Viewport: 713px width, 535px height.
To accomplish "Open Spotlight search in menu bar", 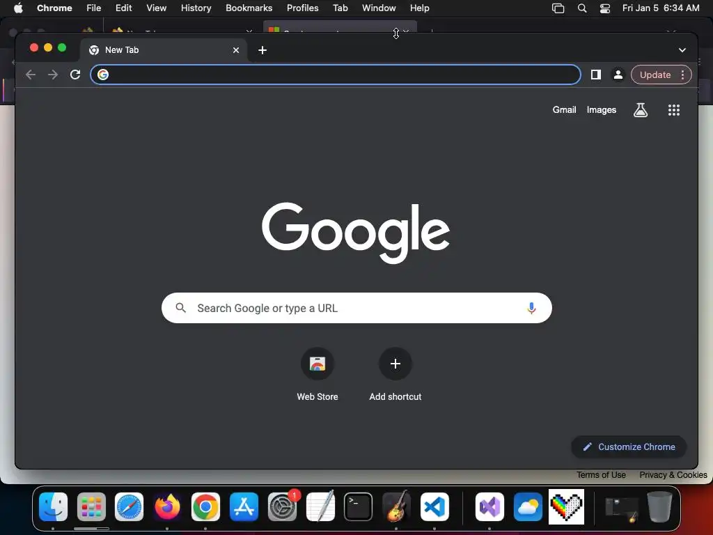I will [x=581, y=8].
